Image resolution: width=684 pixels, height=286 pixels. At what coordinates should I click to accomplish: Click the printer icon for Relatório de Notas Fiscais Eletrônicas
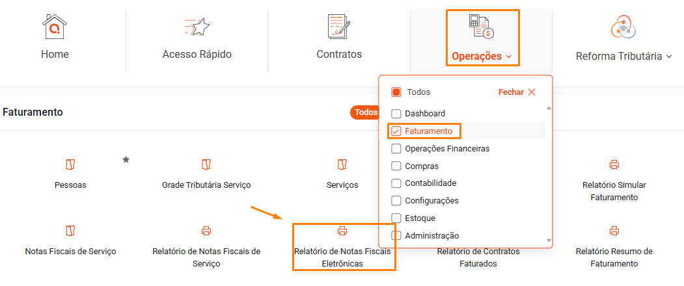(342, 231)
